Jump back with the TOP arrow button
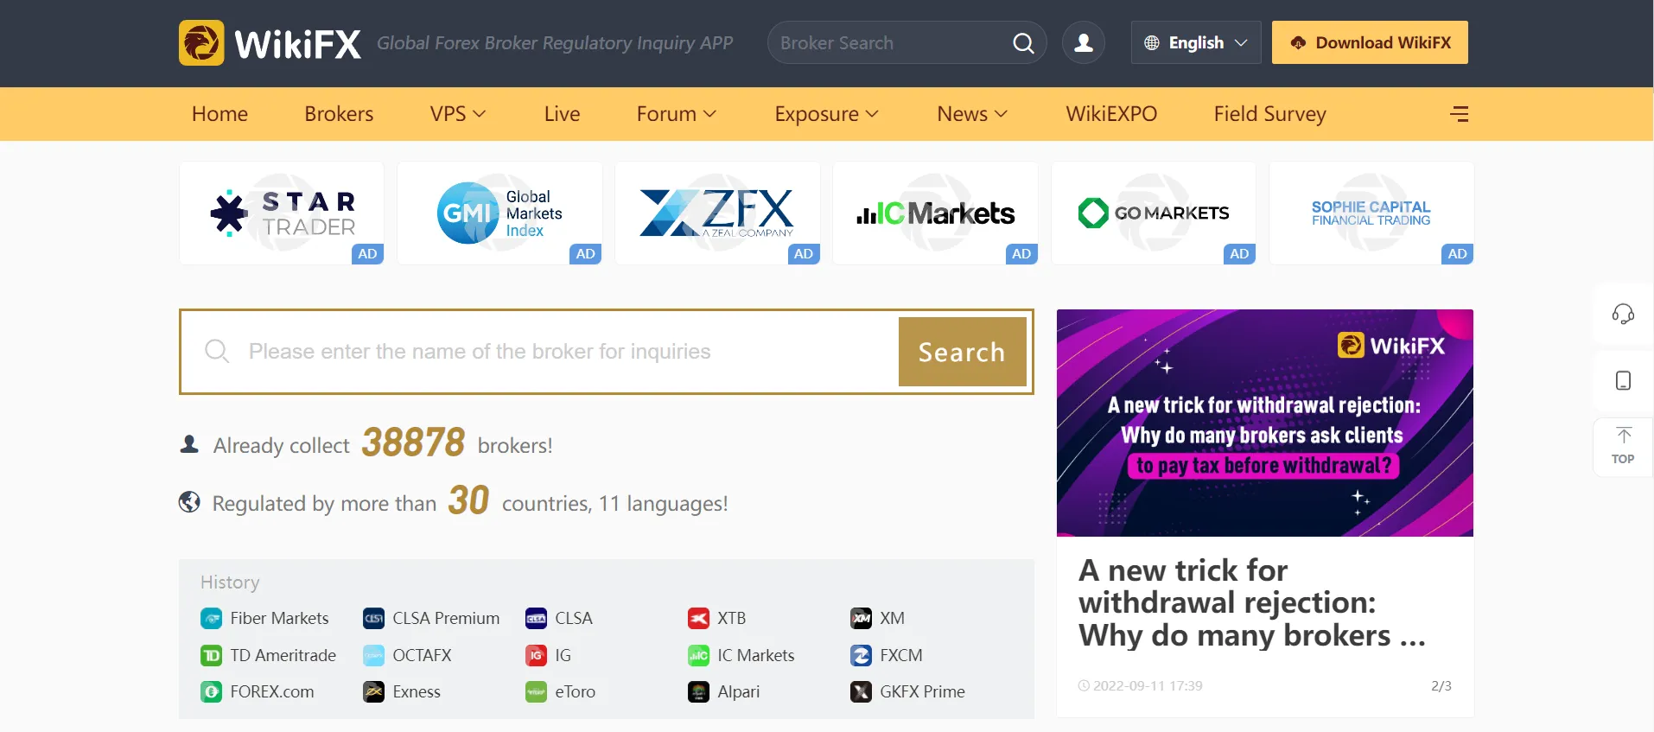Screen dimensions: 1654x732 coord(1623,446)
